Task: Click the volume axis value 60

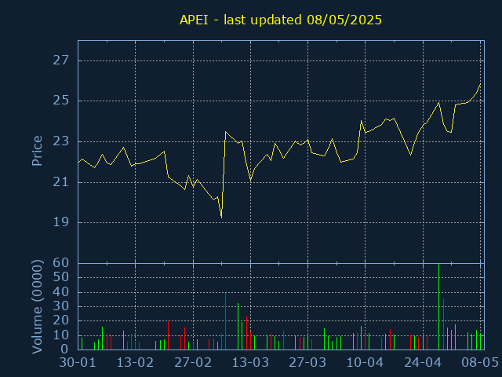Action: [61, 263]
